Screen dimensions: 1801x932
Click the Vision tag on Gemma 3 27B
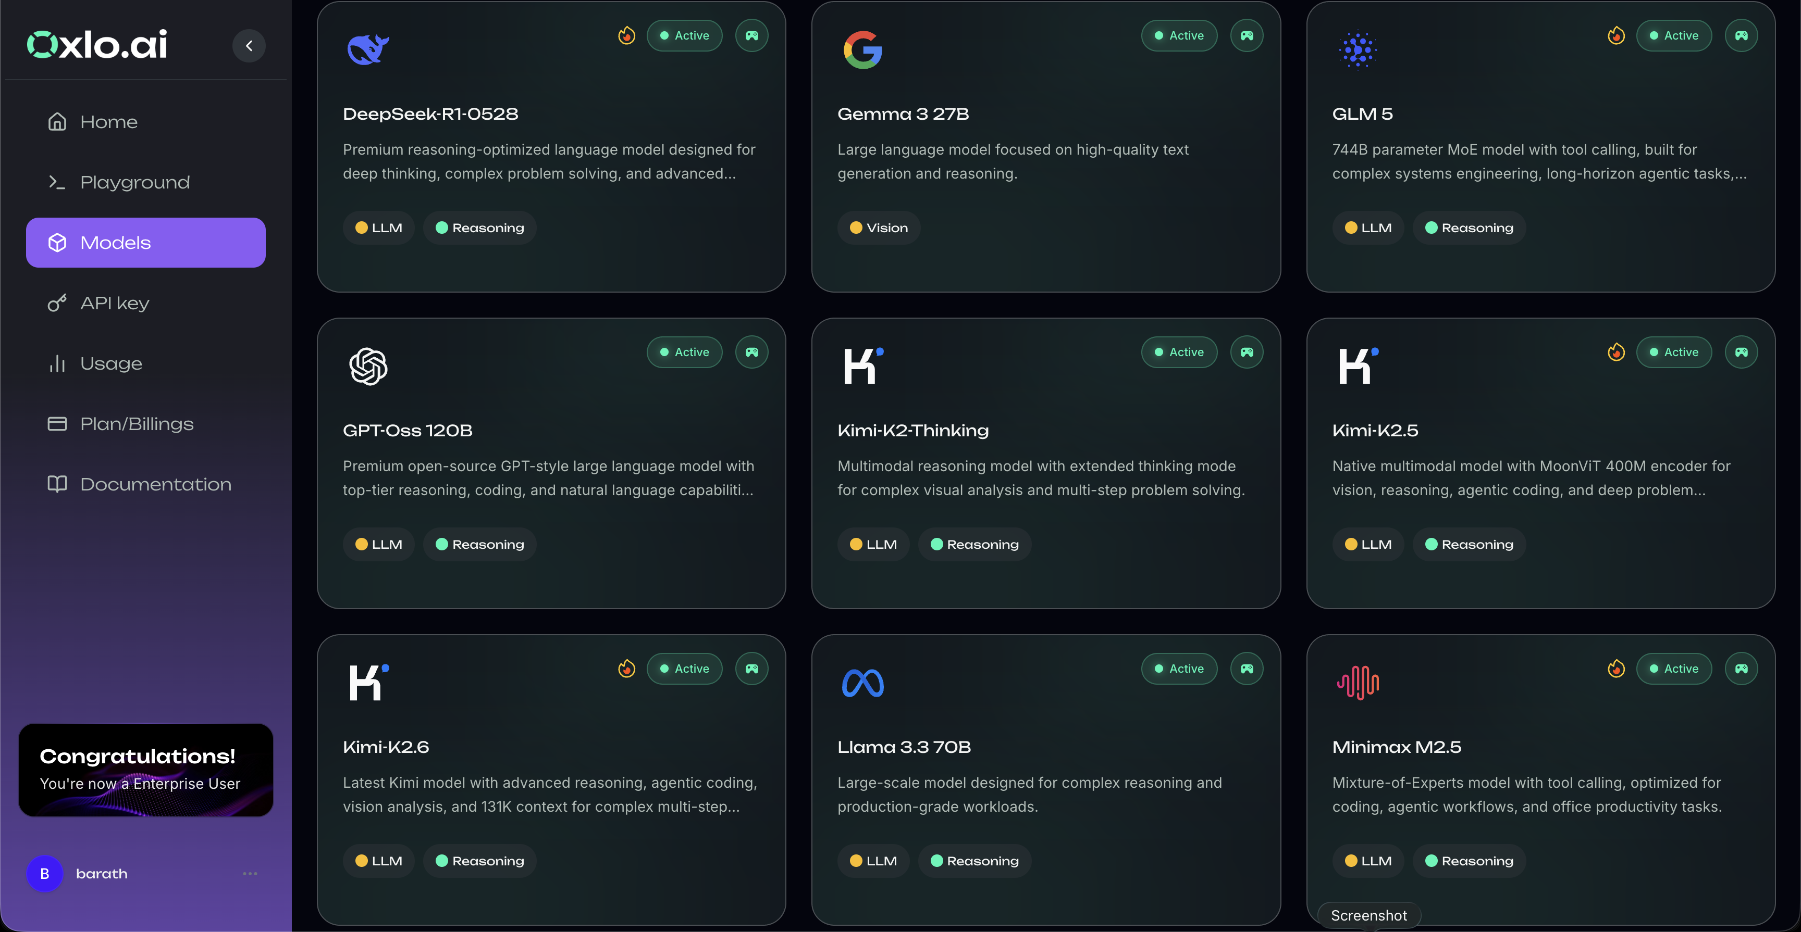click(x=879, y=228)
